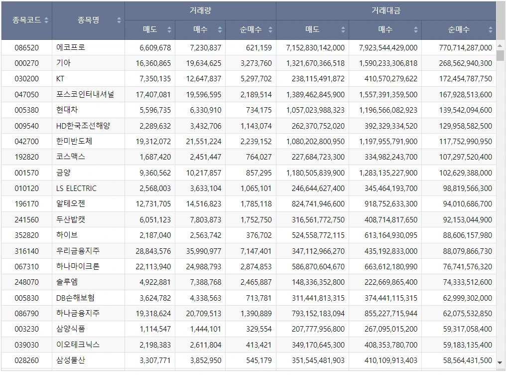Screen dimensions: 508x375
Task: Click the vertical scrollbar thumb
Action: coord(500,55)
